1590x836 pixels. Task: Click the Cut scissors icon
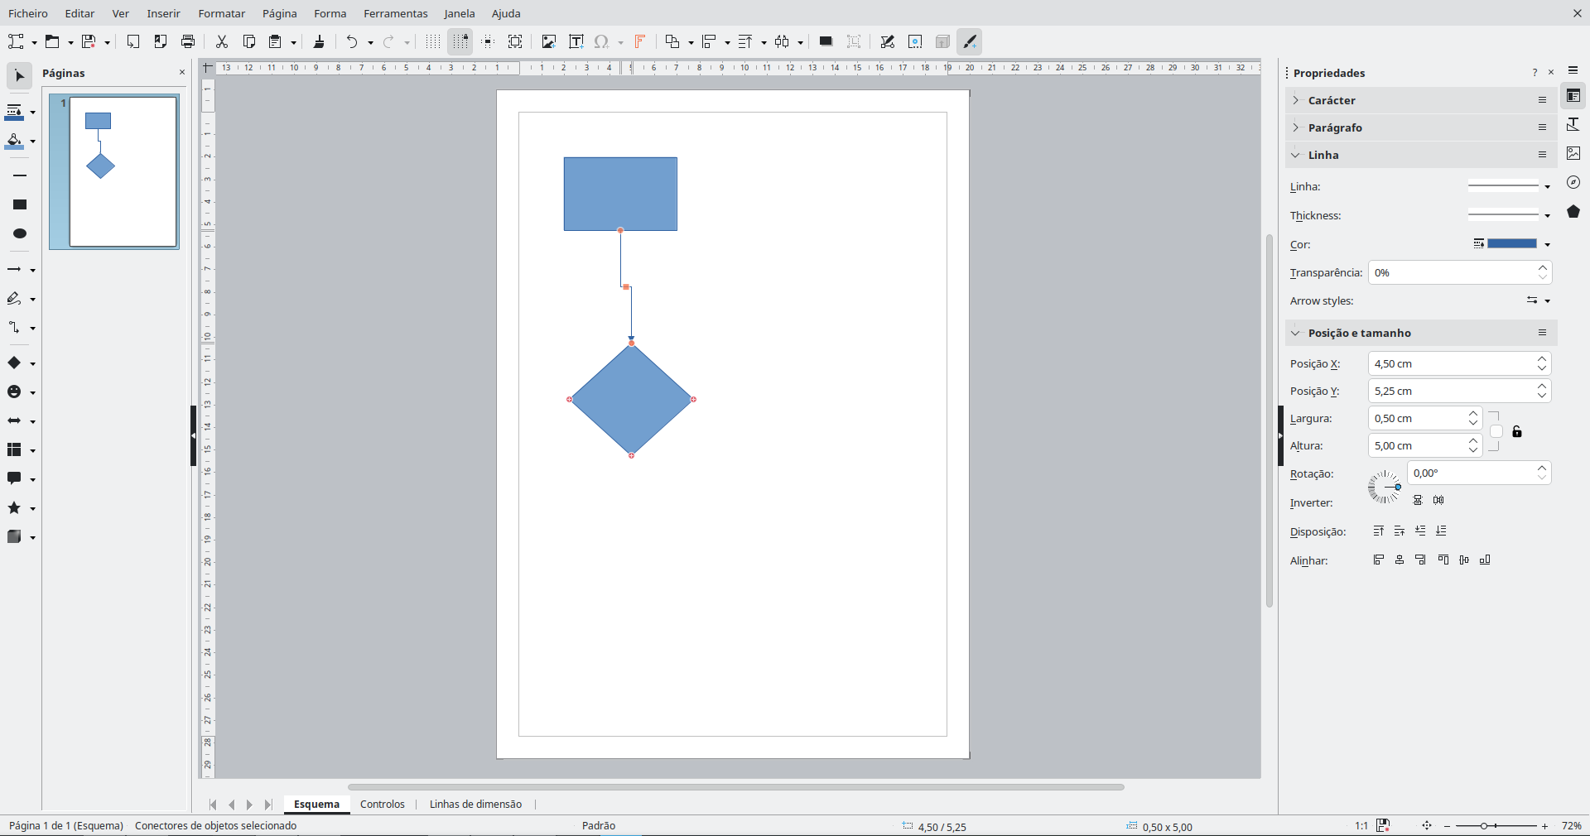(x=221, y=41)
